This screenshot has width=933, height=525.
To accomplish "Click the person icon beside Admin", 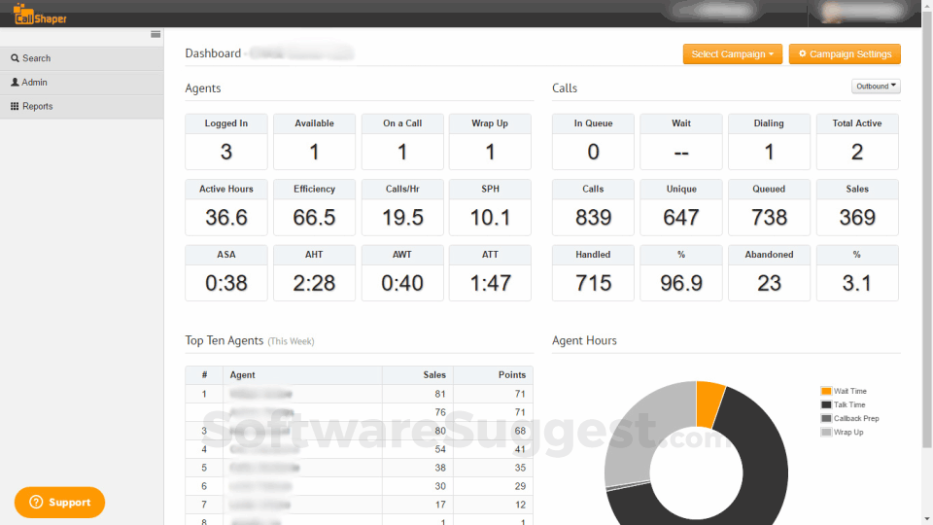I will (15, 82).
